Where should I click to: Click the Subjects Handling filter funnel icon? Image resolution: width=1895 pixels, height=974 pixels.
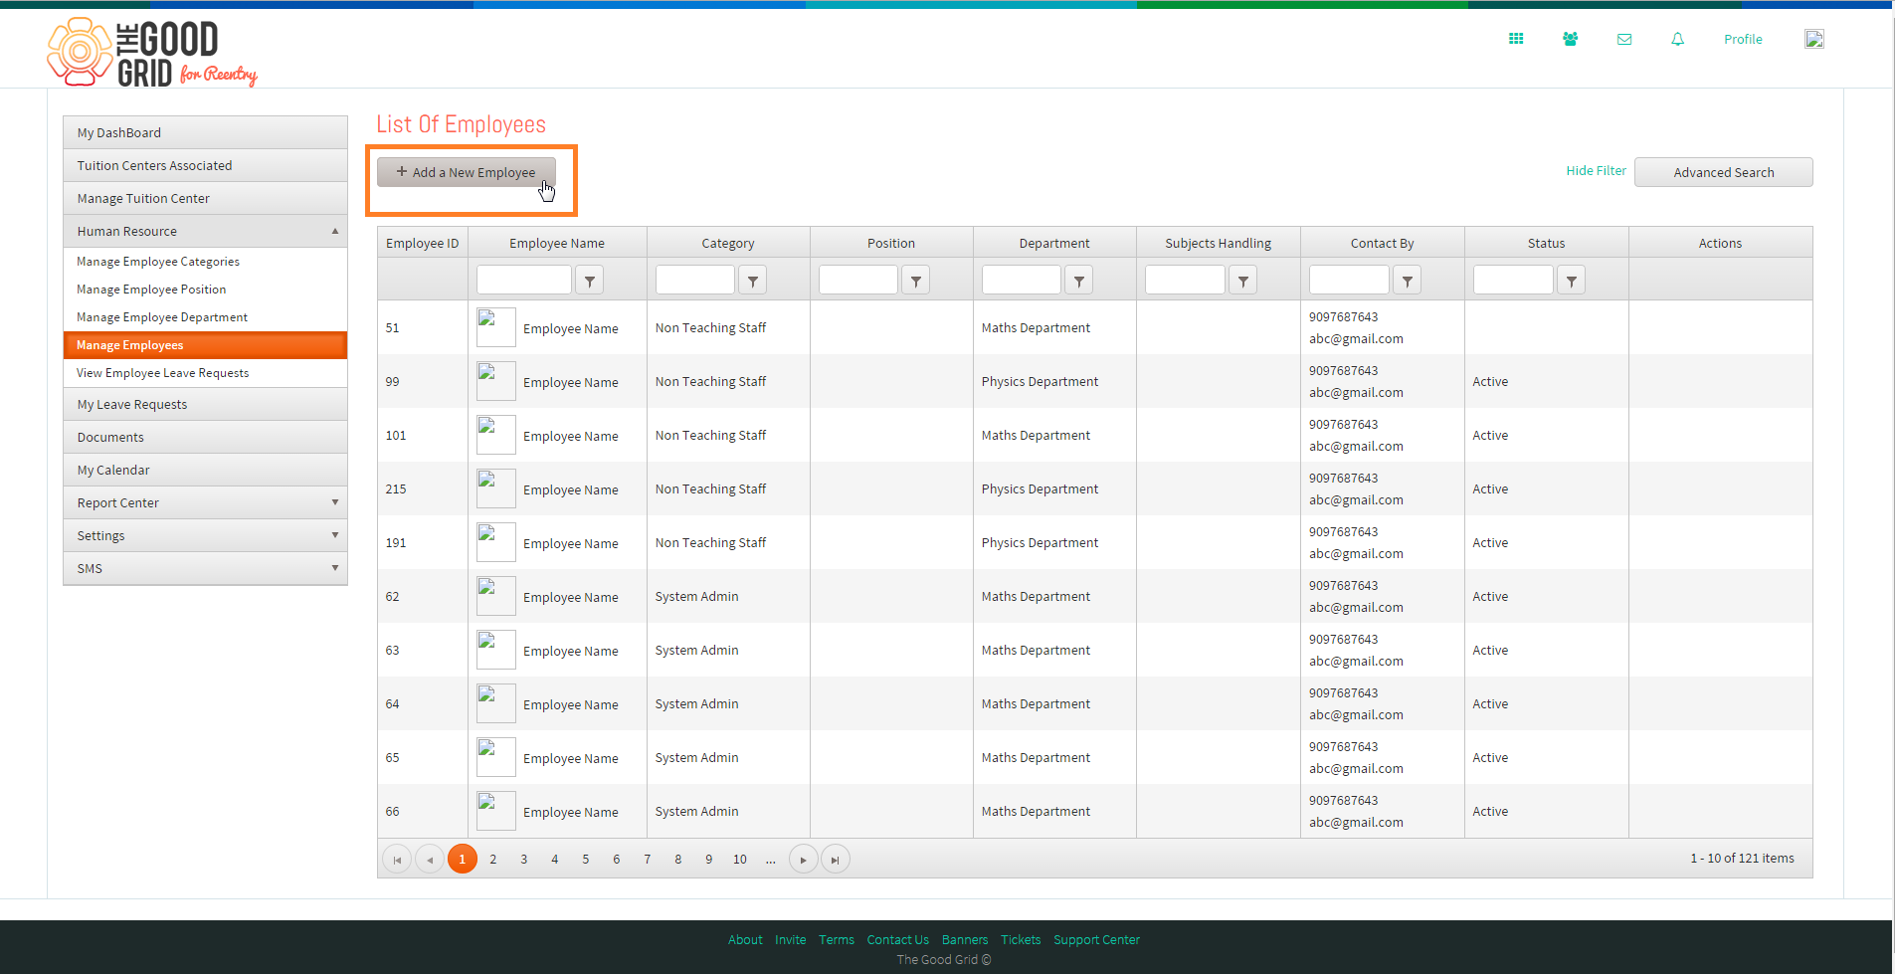point(1243,281)
